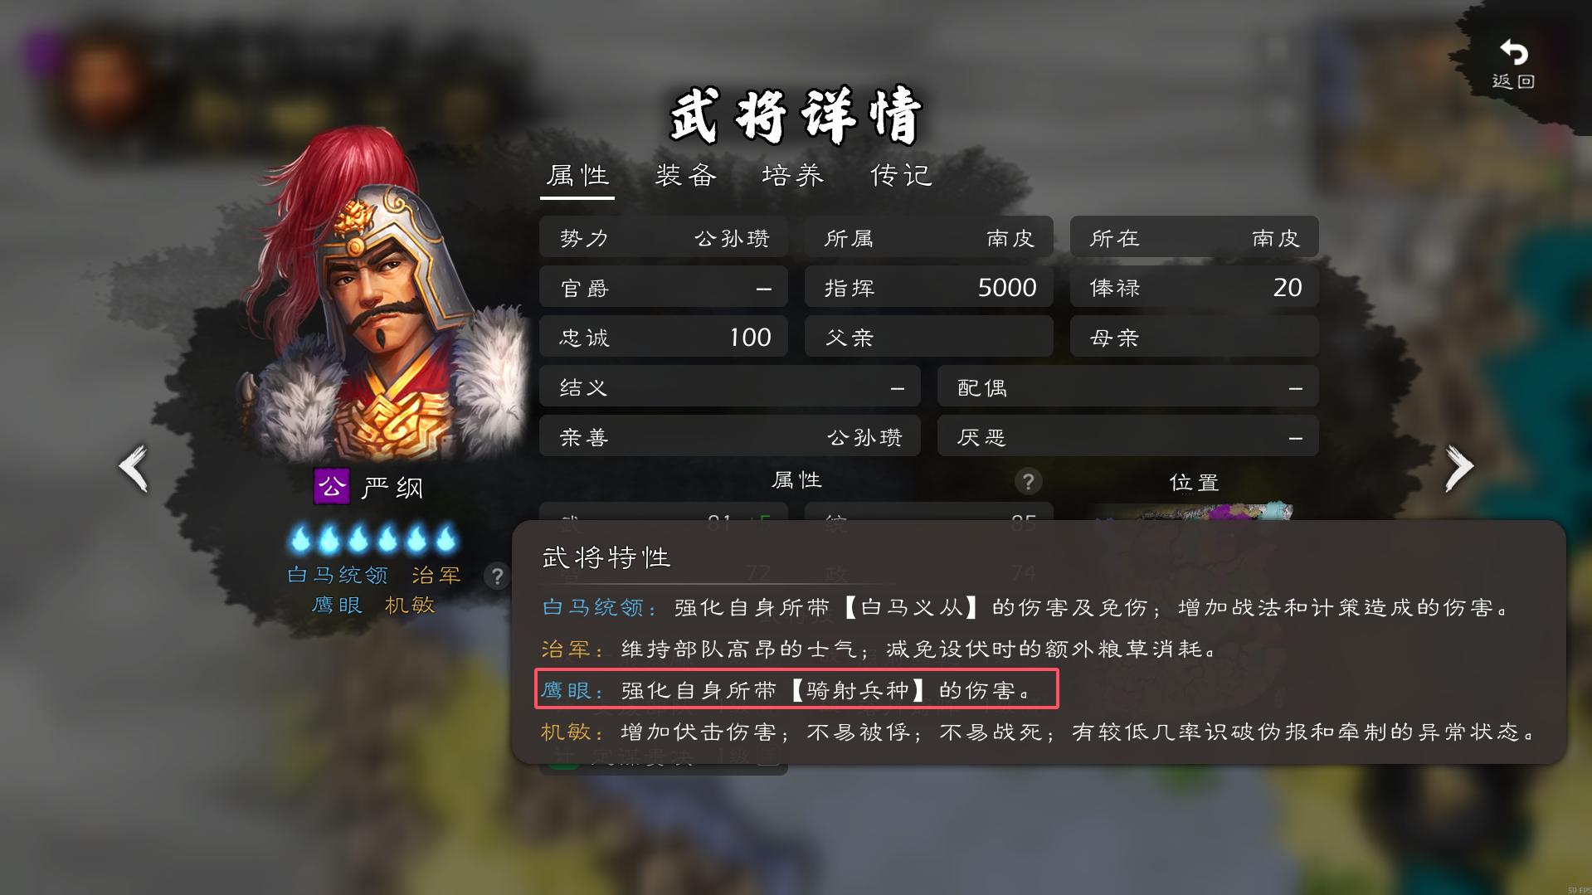Open the 传记 tab
The width and height of the screenshot is (1592, 895).
(902, 176)
